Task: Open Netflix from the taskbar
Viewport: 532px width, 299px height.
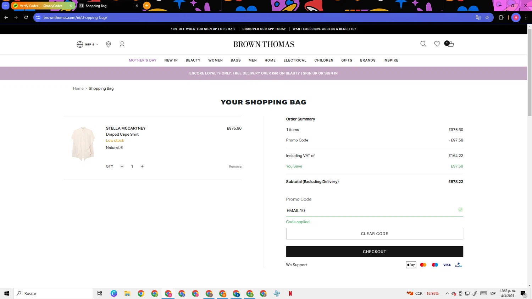Action: tap(290, 293)
